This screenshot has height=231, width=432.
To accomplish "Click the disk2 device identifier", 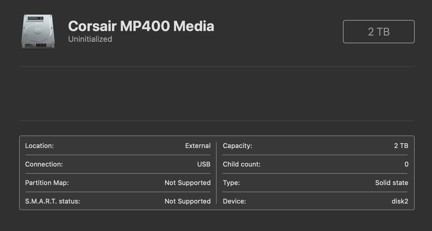I will click(400, 201).
